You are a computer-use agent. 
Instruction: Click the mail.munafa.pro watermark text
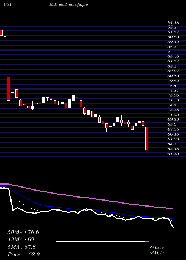[73, 4]
